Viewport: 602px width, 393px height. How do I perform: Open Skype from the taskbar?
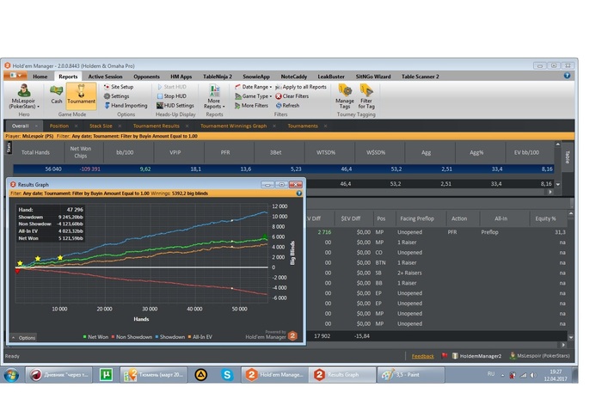click(227, 375)
